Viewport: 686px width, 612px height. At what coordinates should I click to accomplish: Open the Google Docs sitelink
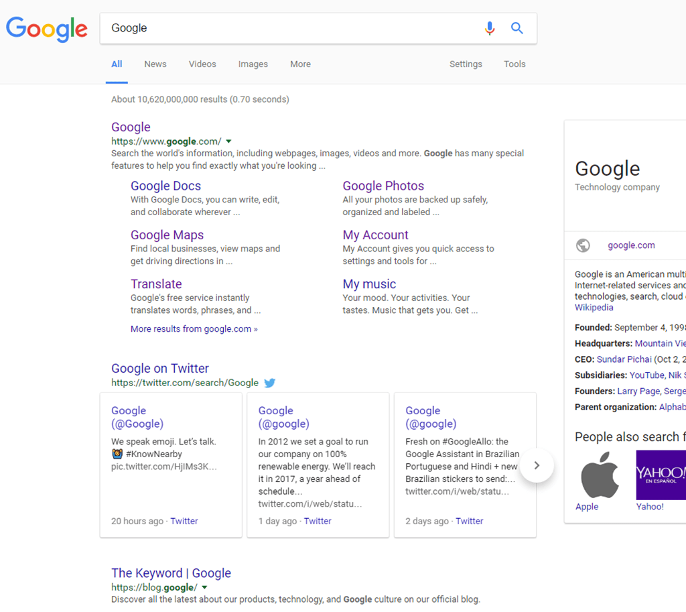point(166,186)
